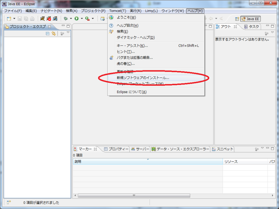279x209 pixels.
Task: Close the ヘルプ(H) menu
Action: coord(195,11)
